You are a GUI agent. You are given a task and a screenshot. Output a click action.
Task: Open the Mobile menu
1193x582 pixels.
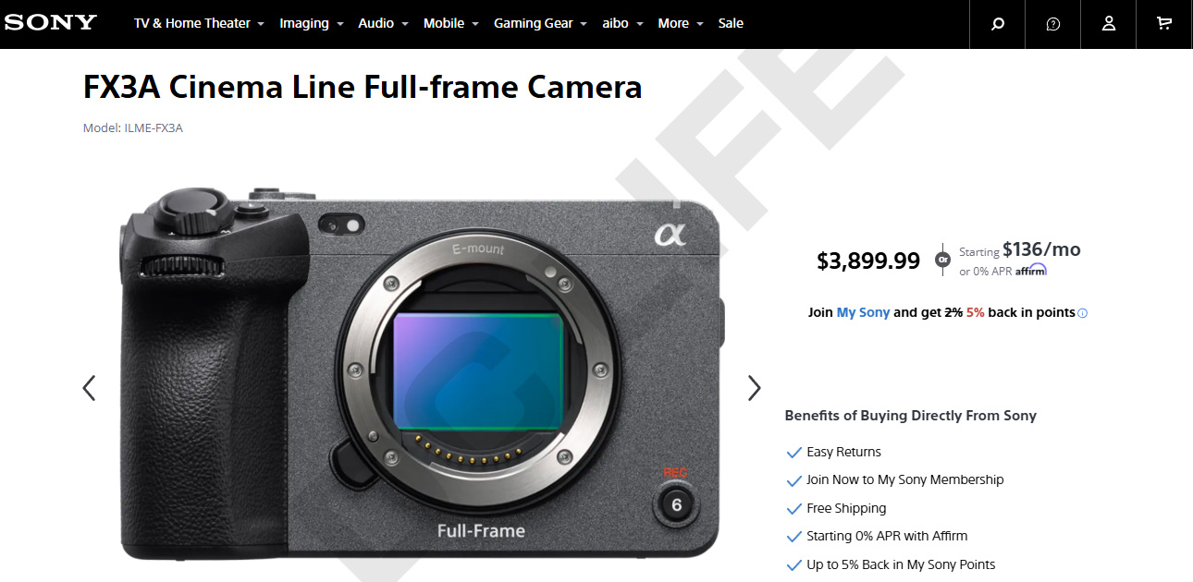[451, 23]
